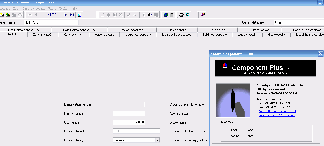The width and height of the screenshot is (324, 146).
Task: Click the record counter 1 / 1692
Action: (x=51, y=15)
